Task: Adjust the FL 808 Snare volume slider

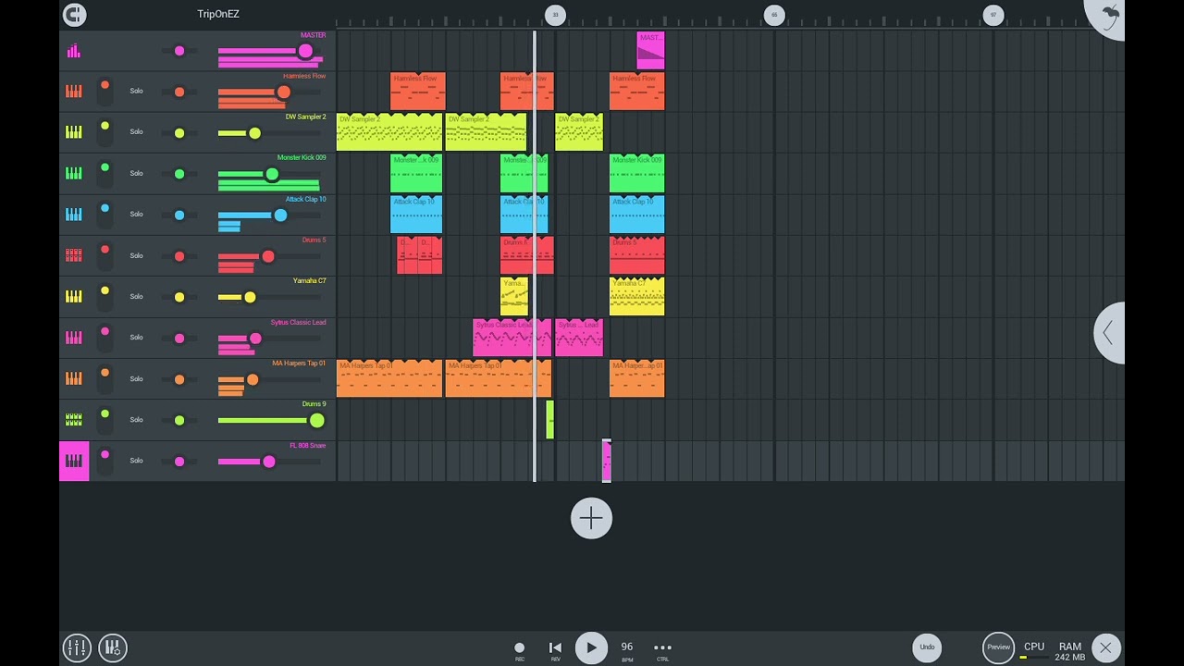Action: [268, 462]
